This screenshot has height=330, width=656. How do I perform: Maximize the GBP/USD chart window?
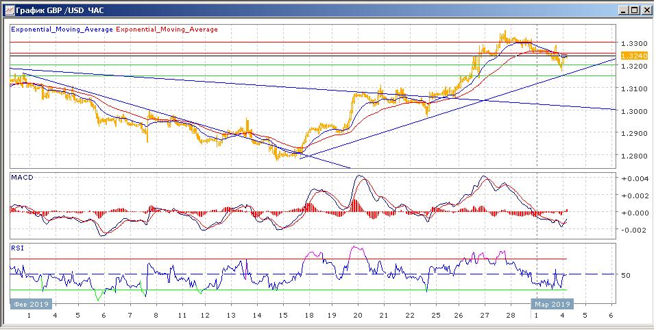[634, 10]
